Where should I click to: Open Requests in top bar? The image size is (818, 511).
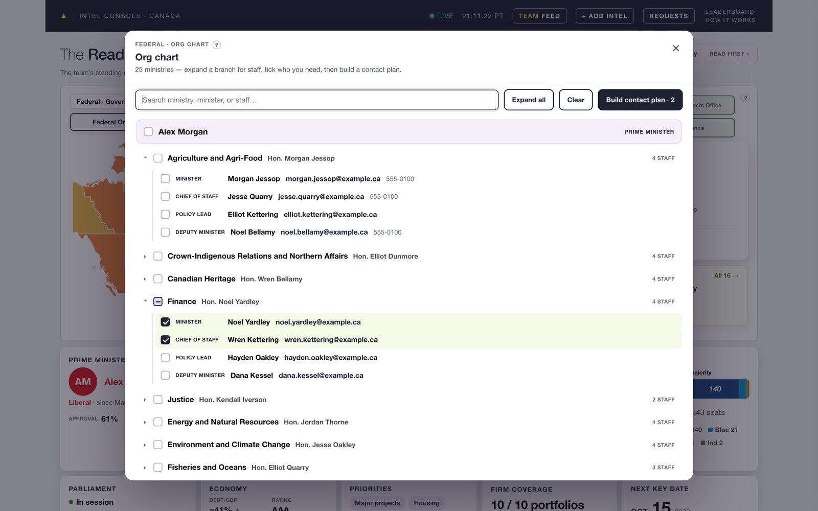click(x=668, y=16)
